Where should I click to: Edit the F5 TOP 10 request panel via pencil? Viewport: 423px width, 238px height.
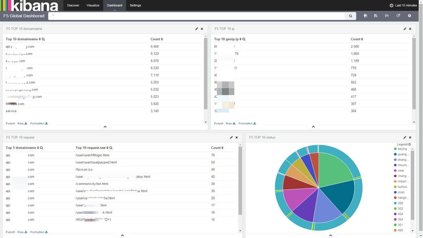click(x=231, y=137)
